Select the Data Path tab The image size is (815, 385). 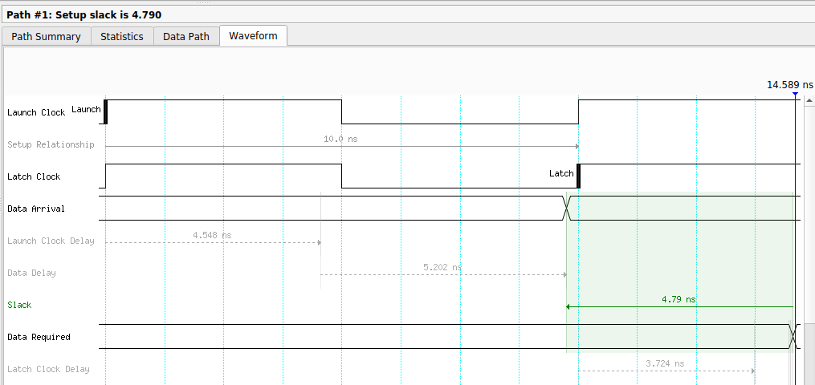[186, 36]
